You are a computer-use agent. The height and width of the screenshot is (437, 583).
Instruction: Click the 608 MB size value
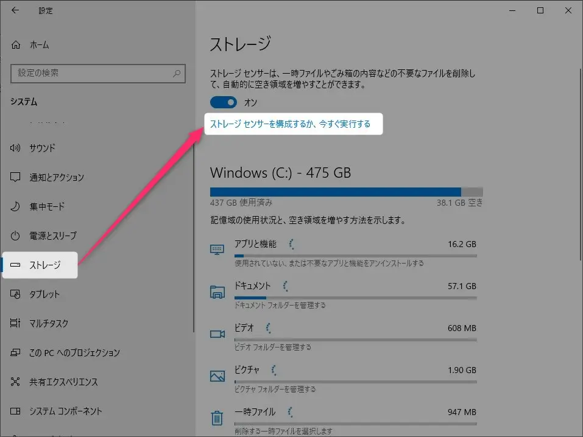(462, 328)
